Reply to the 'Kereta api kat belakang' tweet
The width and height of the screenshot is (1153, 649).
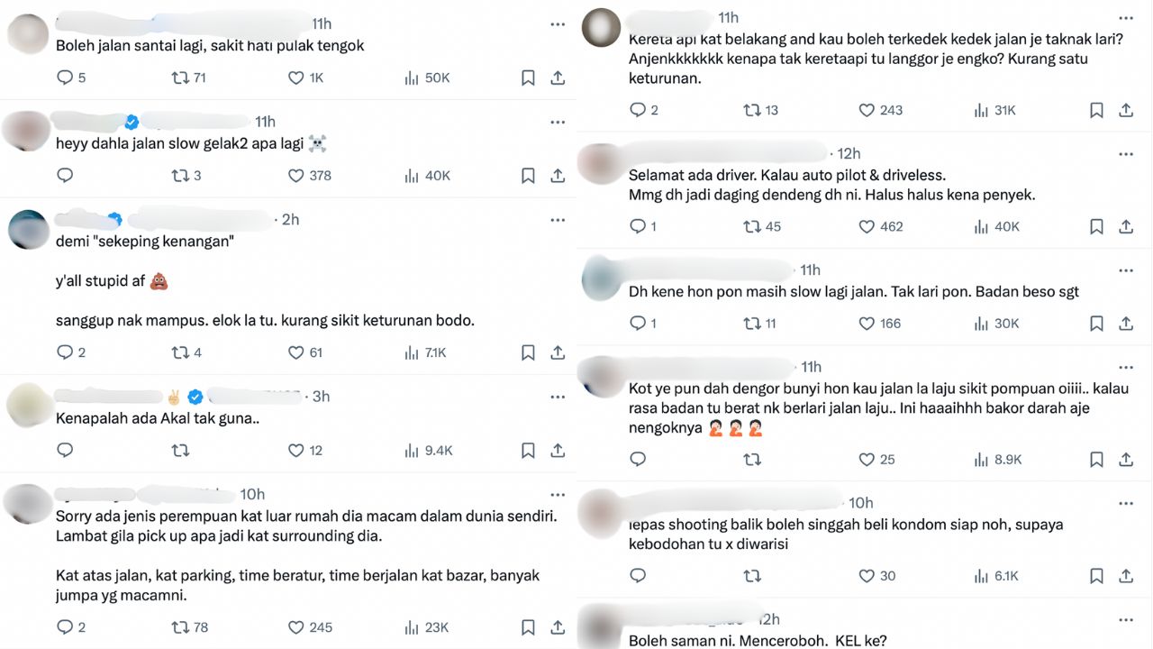[x=638, y=110]
